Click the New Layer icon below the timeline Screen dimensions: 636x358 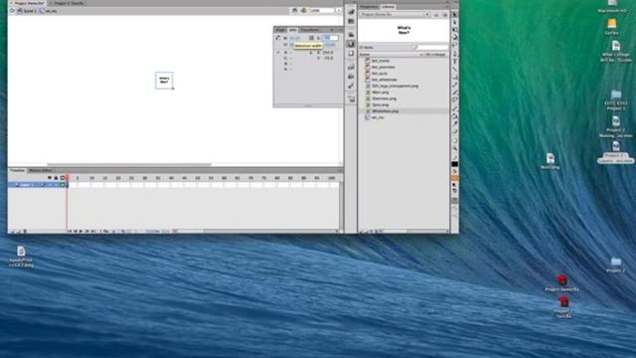click(x=13, y=232)
